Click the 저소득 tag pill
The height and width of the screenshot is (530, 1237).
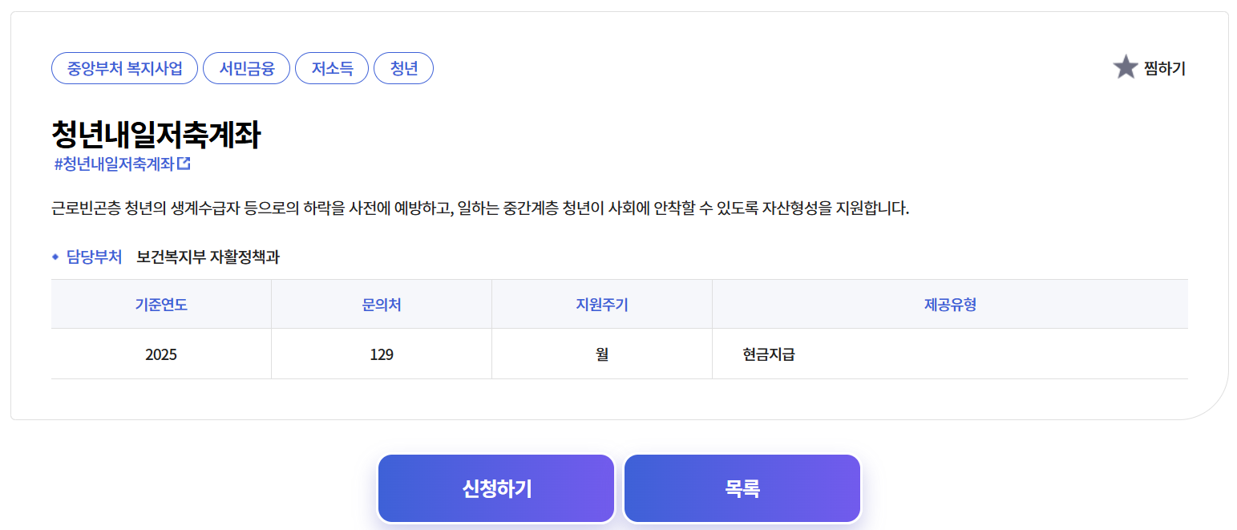[x=332, y=68]
